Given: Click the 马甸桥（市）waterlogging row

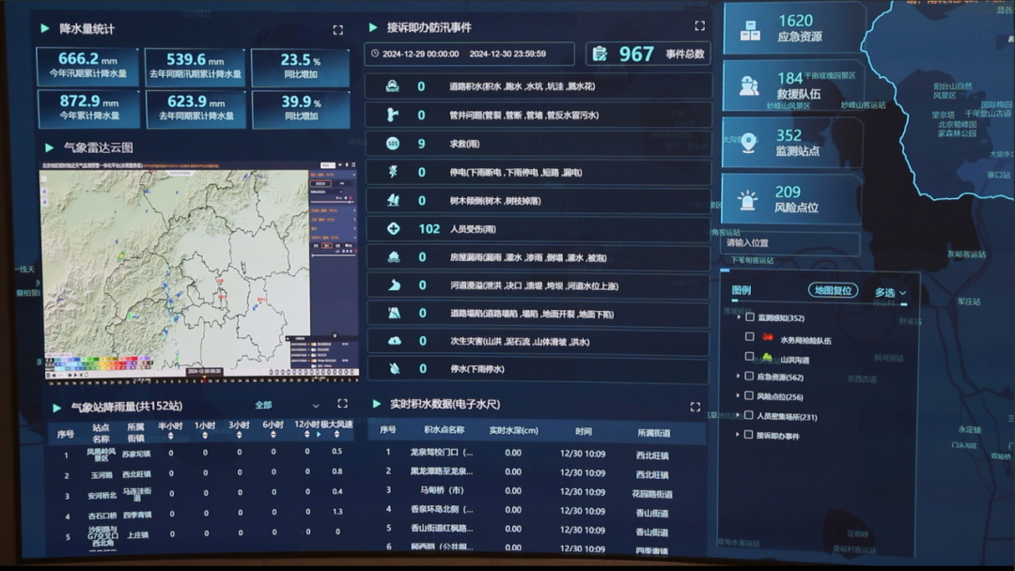Looking at the screenshot, I should [537, 491].
